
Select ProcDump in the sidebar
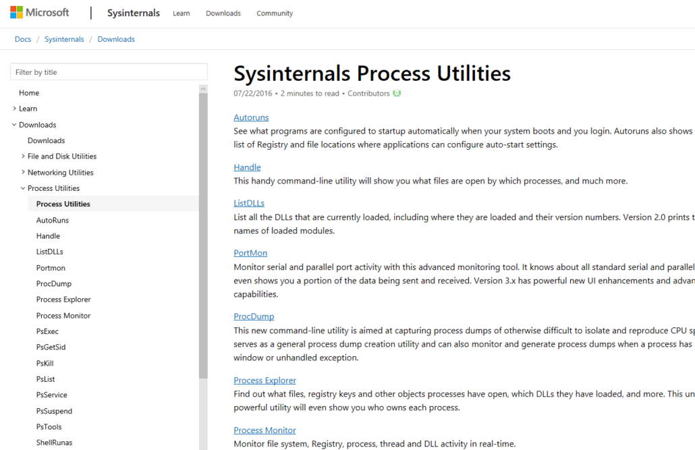pyautogui.click(x=53, y=283)
